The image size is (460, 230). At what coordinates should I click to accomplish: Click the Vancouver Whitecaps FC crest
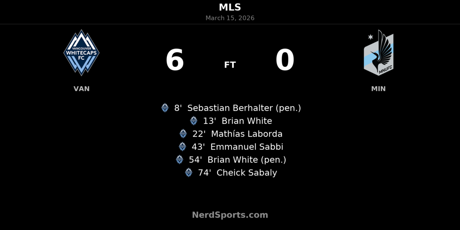(x=82, y=53)
